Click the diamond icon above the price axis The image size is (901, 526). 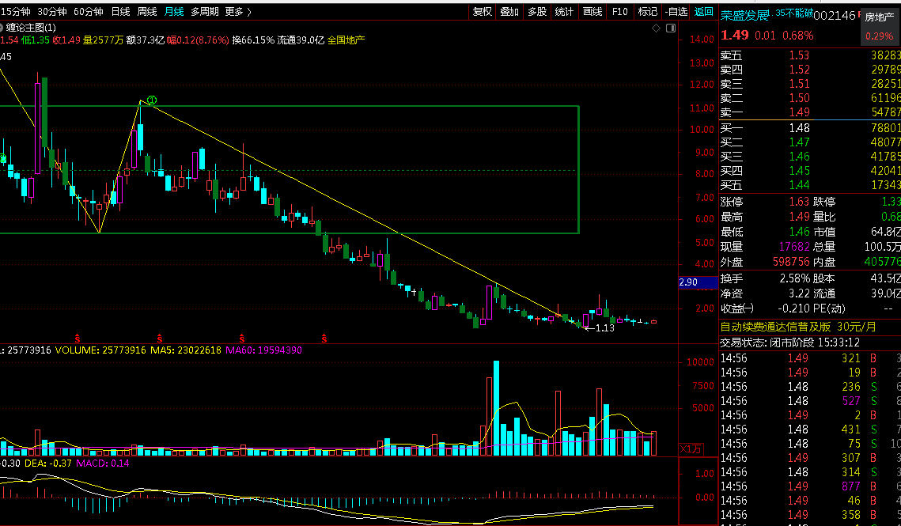[x=657, y=28]
